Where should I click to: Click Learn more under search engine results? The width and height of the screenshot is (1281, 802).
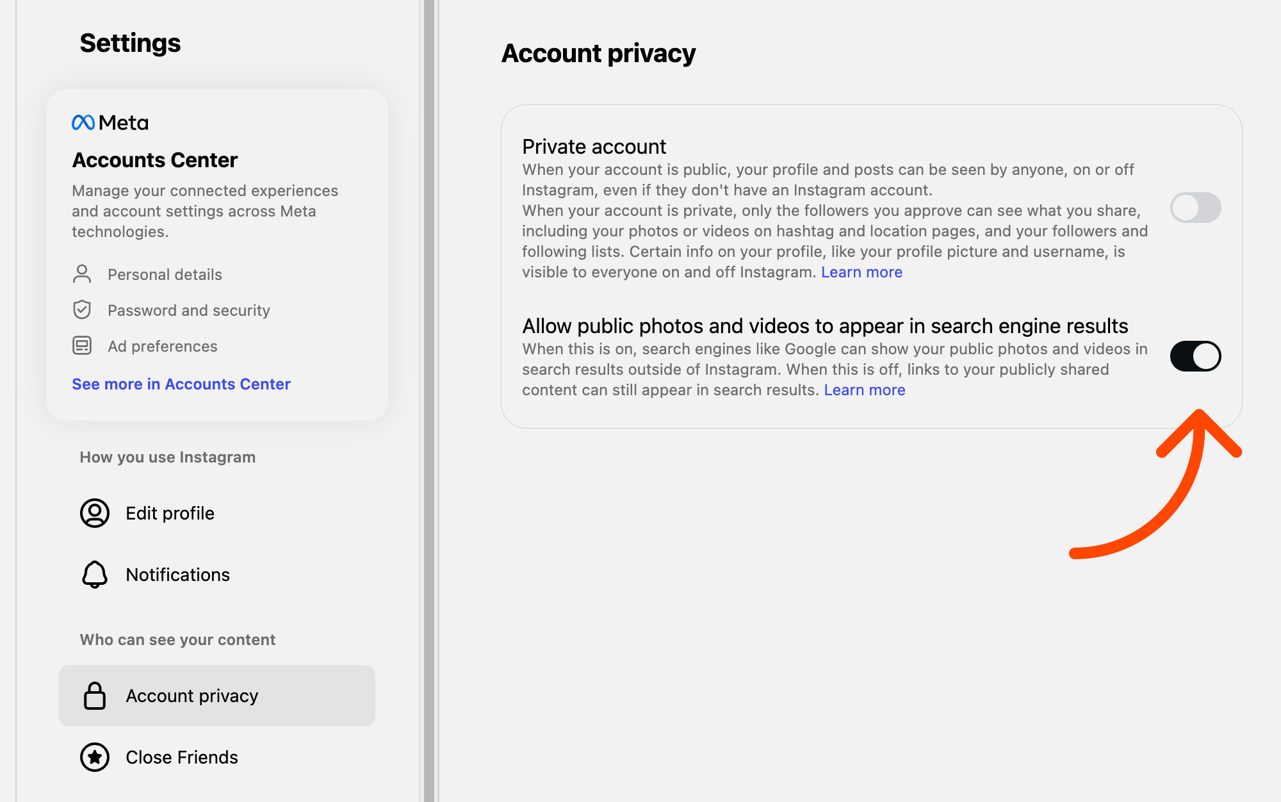tap(865, 390)
